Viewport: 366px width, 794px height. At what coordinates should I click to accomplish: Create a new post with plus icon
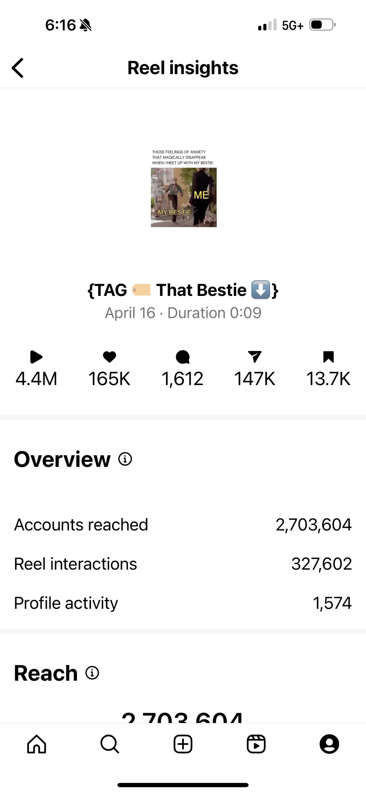(x=183, y=744)
